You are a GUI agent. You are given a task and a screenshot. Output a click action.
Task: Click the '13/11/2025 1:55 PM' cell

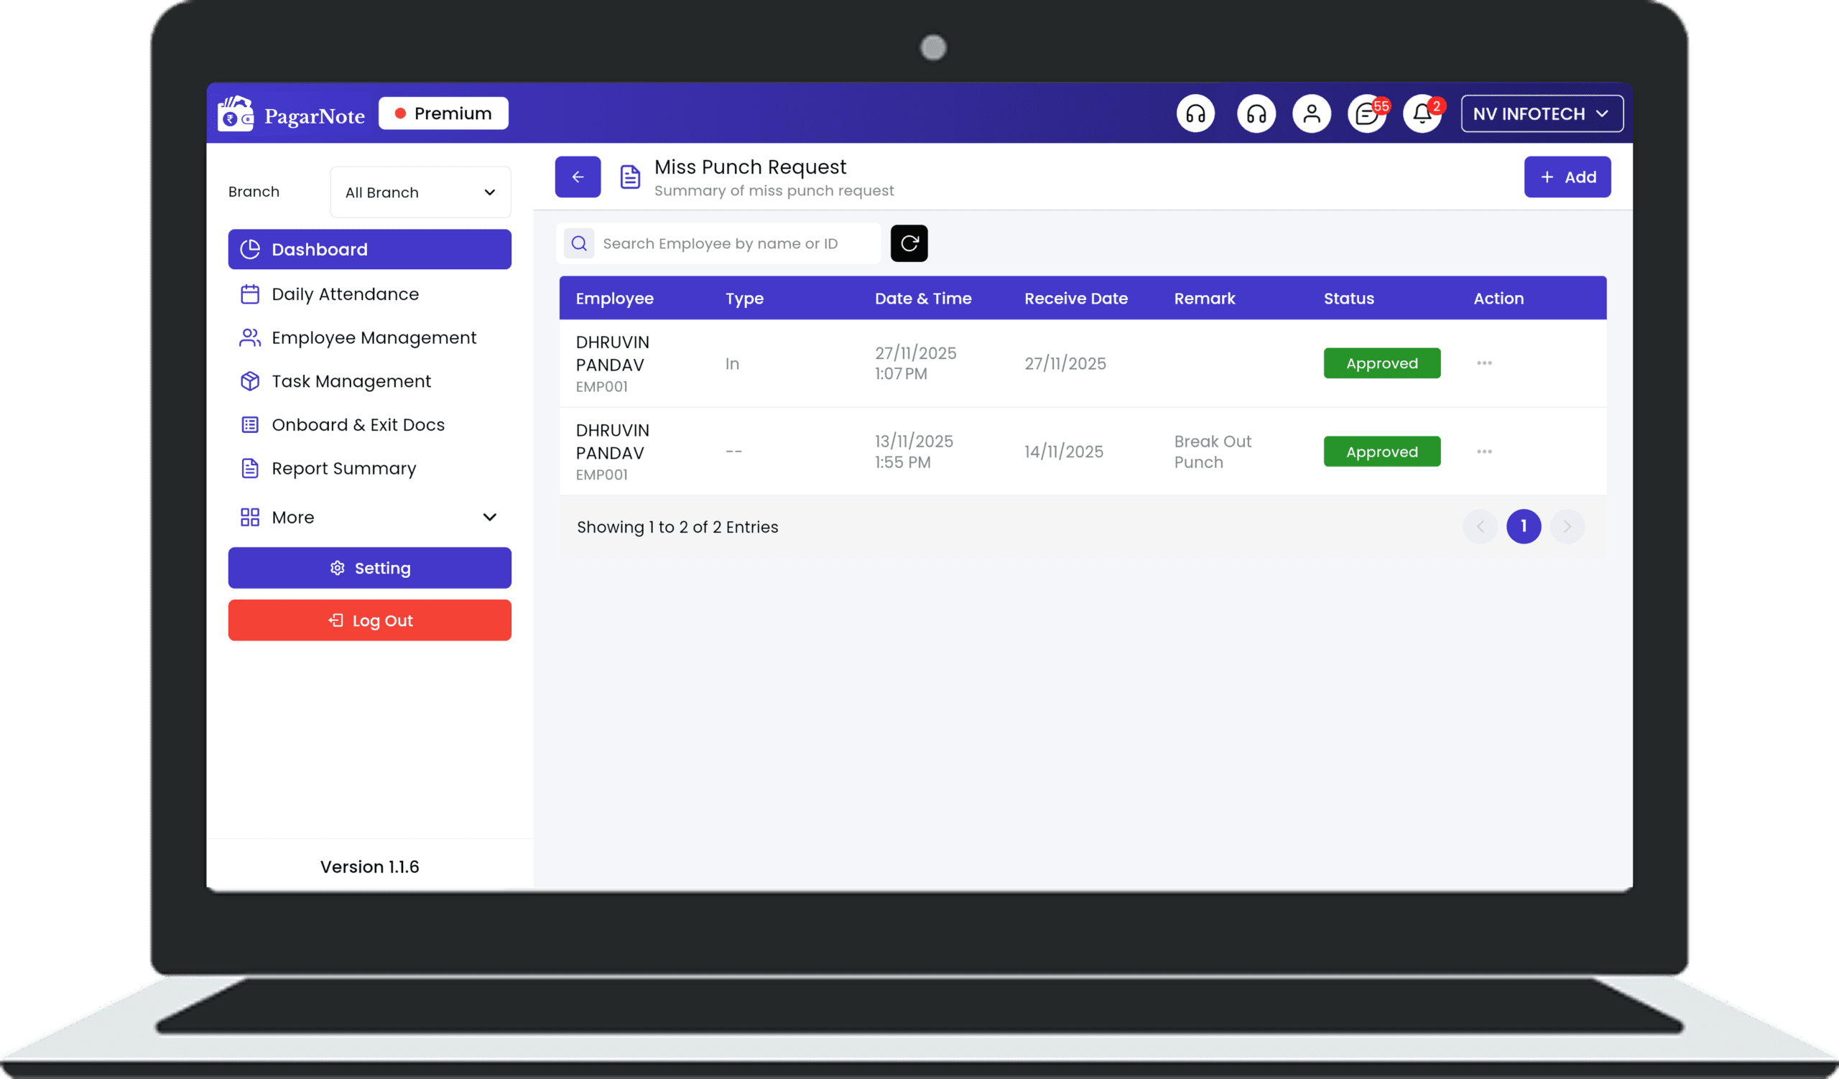(914, 452)
